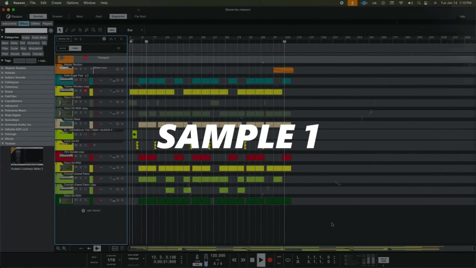The width and height of the screenshot is (476, 268).
Task: Select the Magnifying glass zoom tool
Action: coord(93,30)
